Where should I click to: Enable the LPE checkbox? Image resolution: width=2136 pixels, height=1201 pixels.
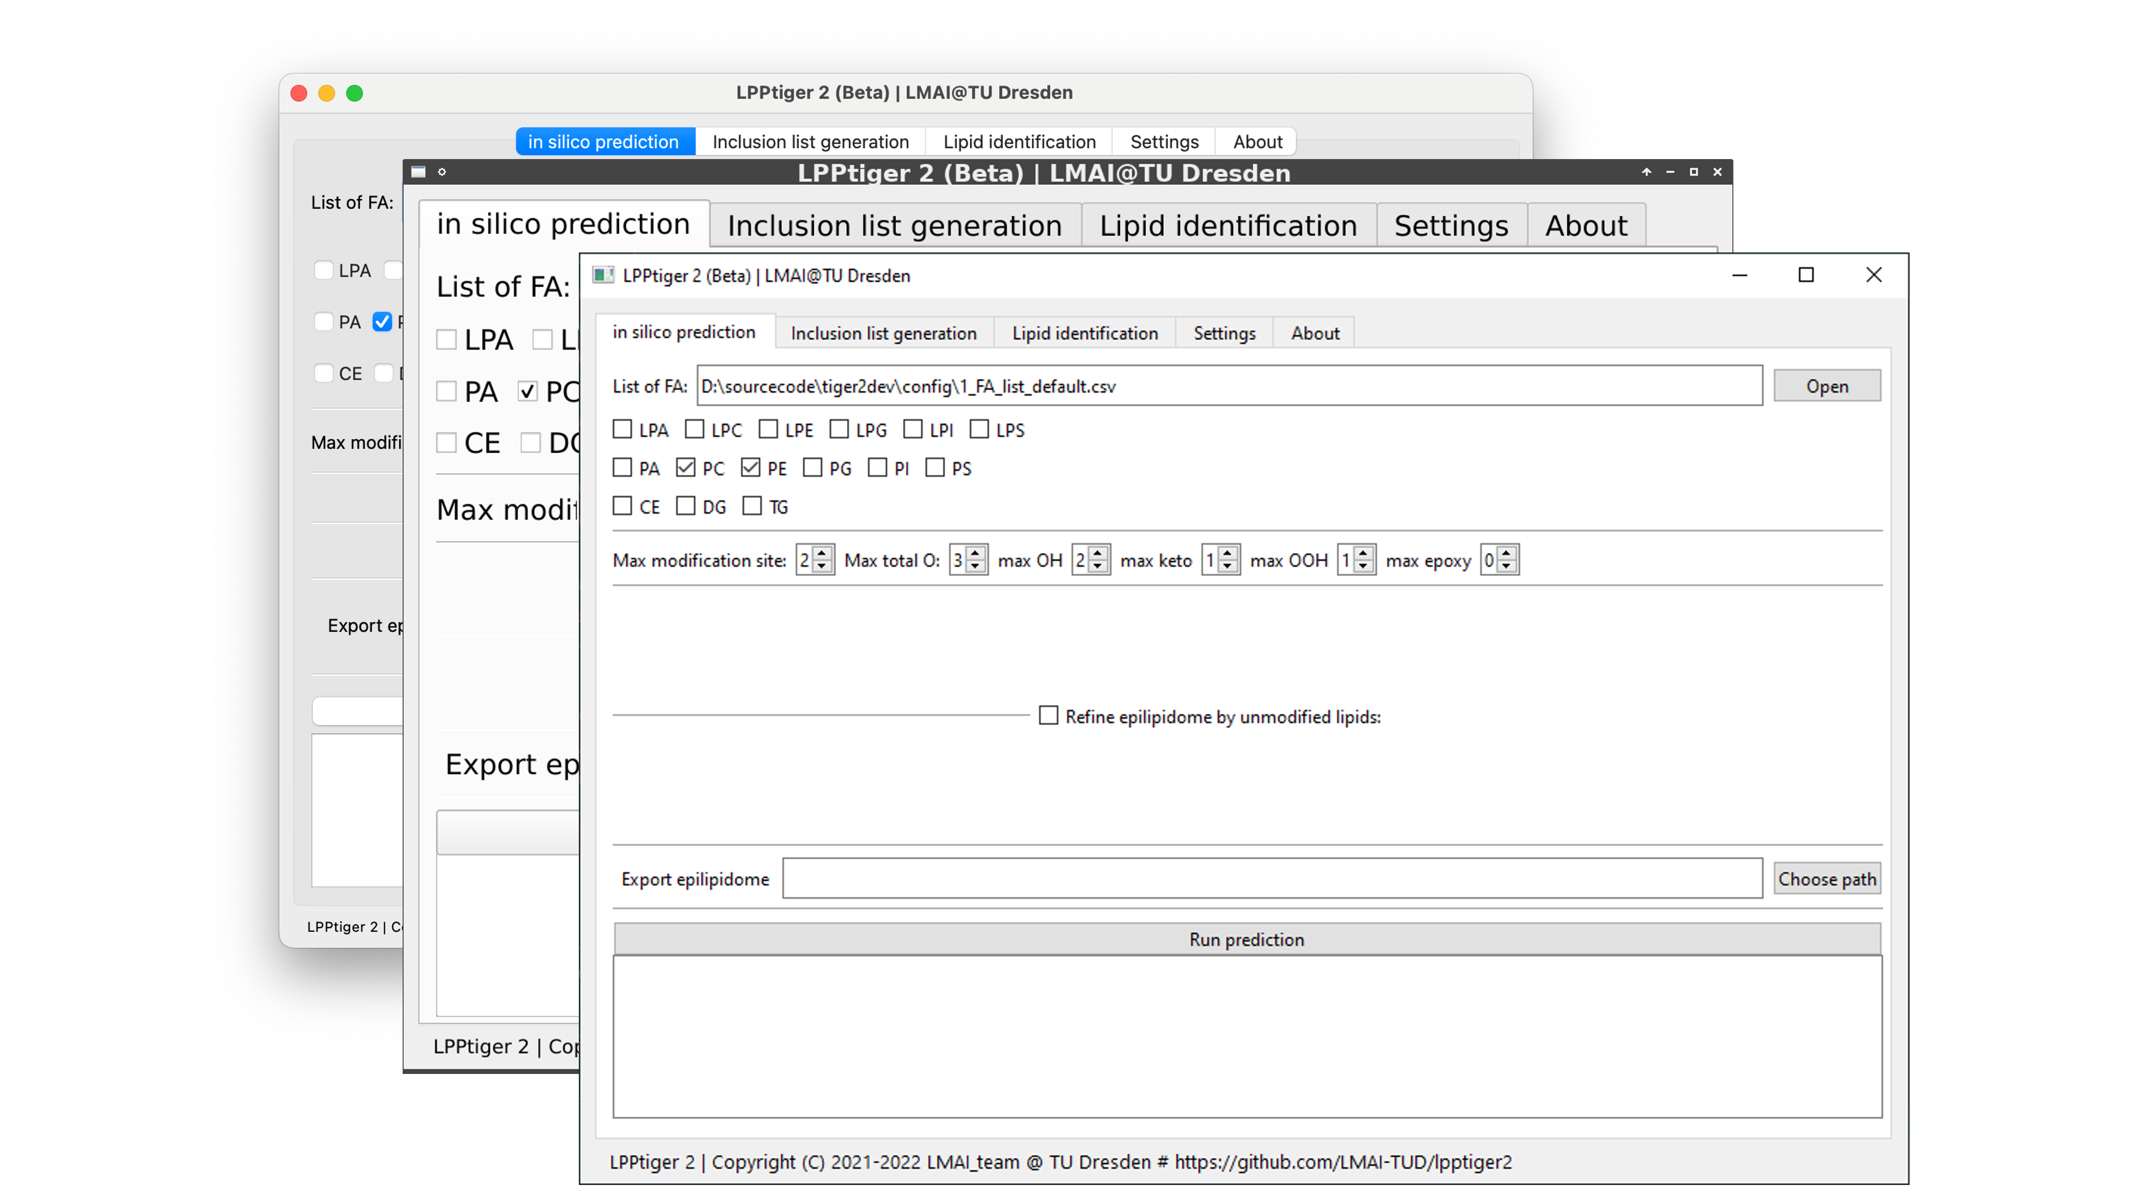tap(768, 429)
